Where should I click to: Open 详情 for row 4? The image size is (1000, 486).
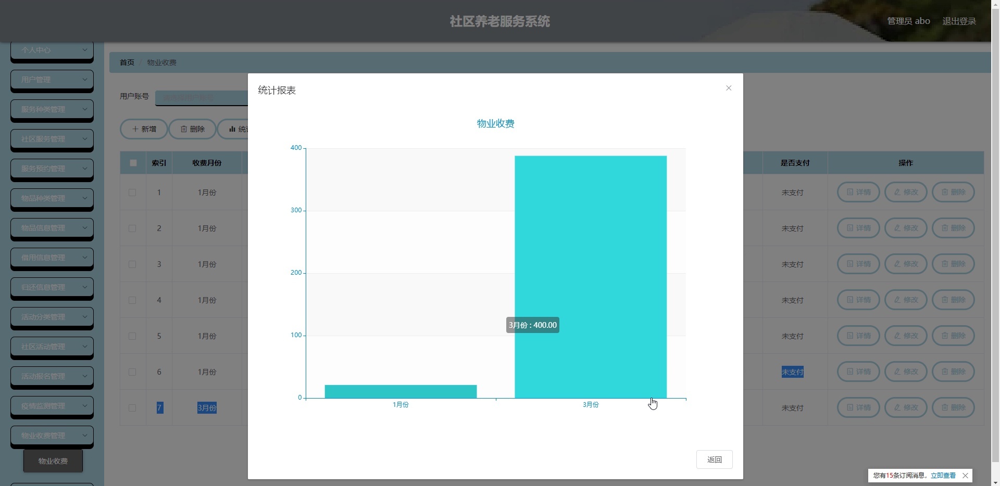tap(858, 300)
